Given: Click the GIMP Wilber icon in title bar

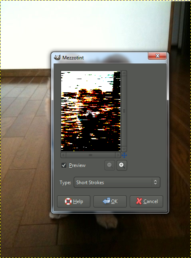Looking at the screenshot, I should pos(57,57).
